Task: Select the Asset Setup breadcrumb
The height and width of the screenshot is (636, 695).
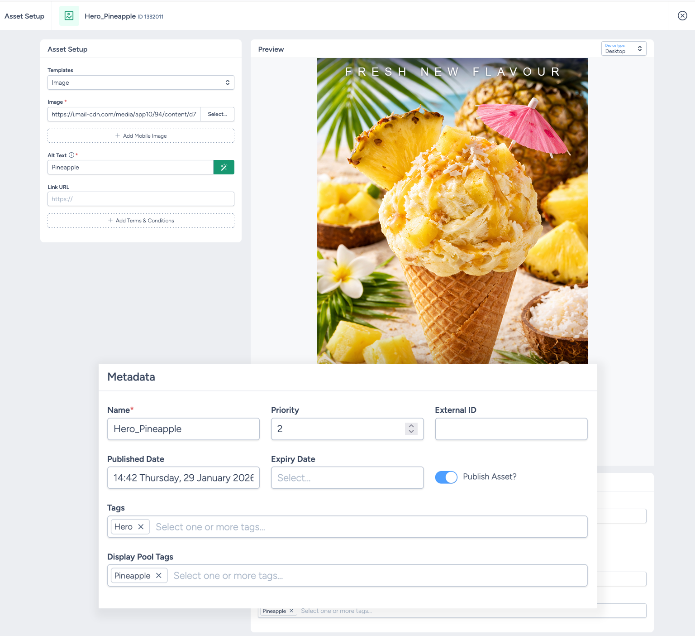Action: [x=24, y=16]
